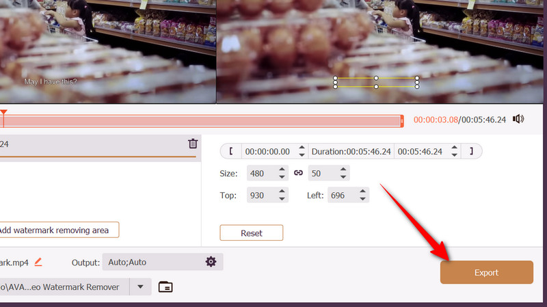
Task: Click the start time 00:00:00.00 field
Action: [268, 151]
